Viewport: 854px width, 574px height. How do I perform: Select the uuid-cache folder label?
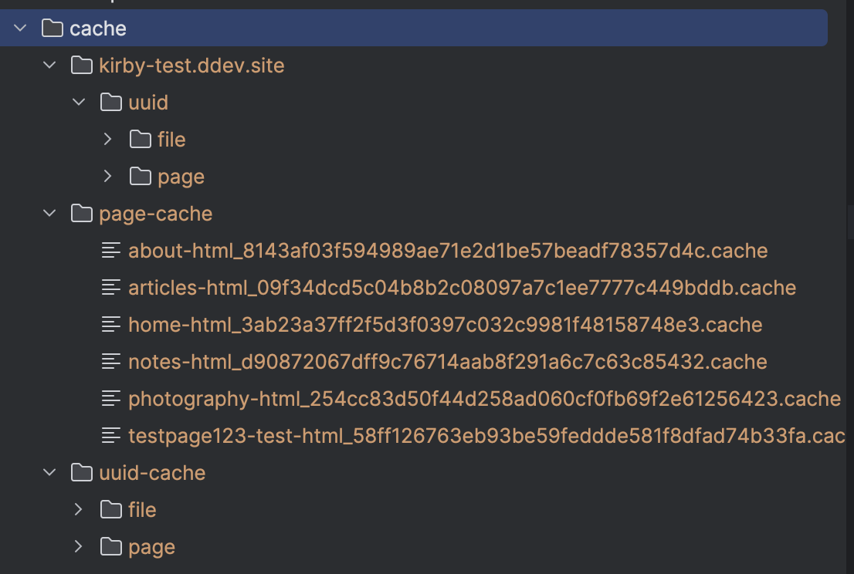click(152, 473)
